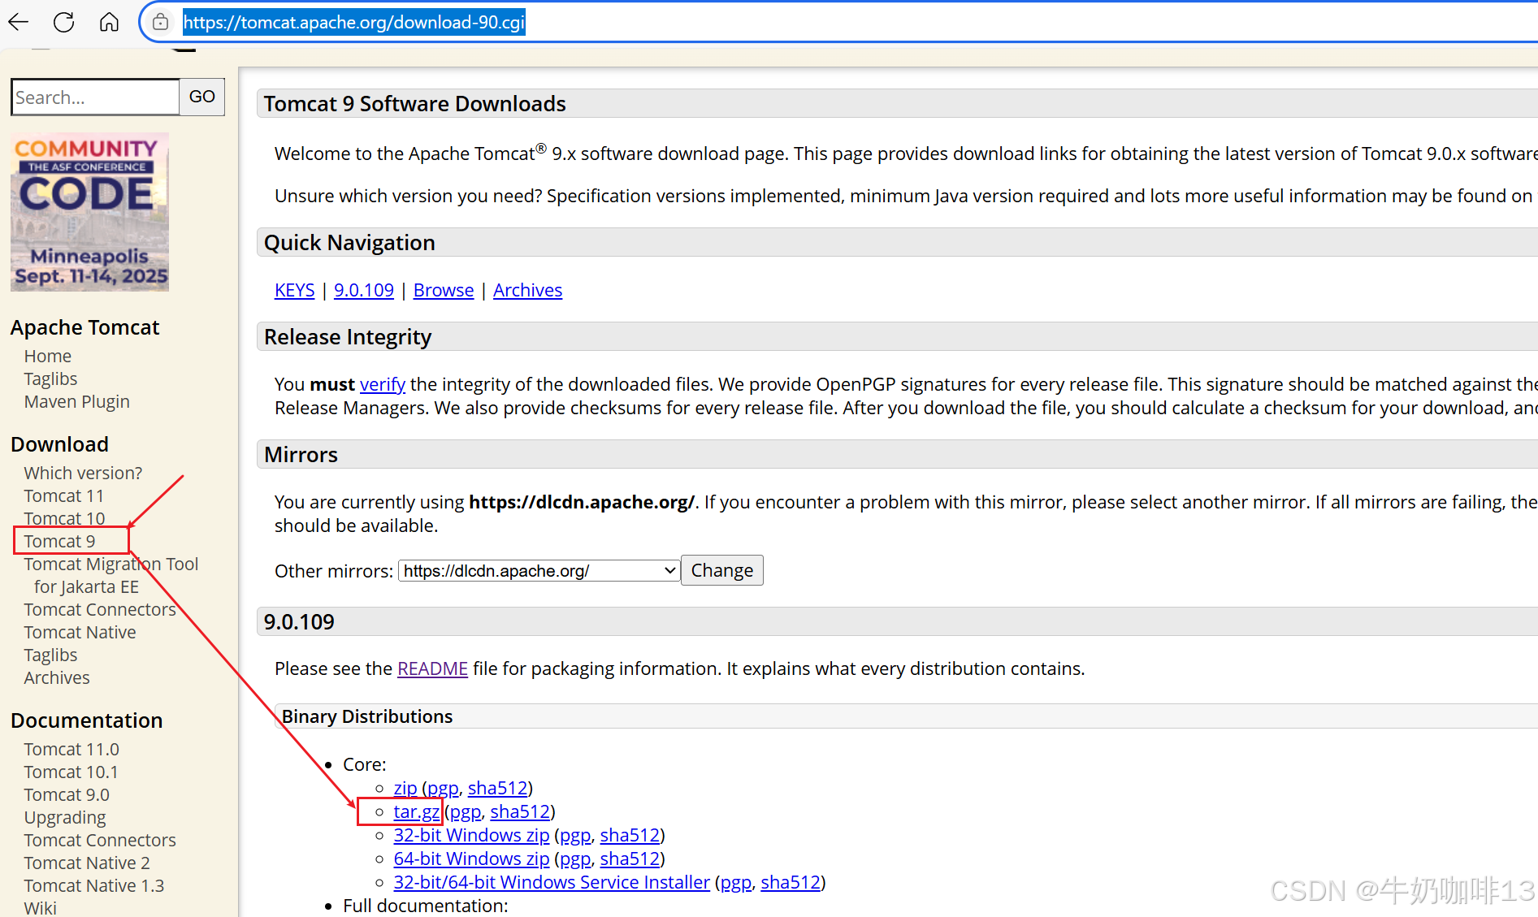
Task: Open pgp for Windows Service Installer
Action: tap(736, 882)
